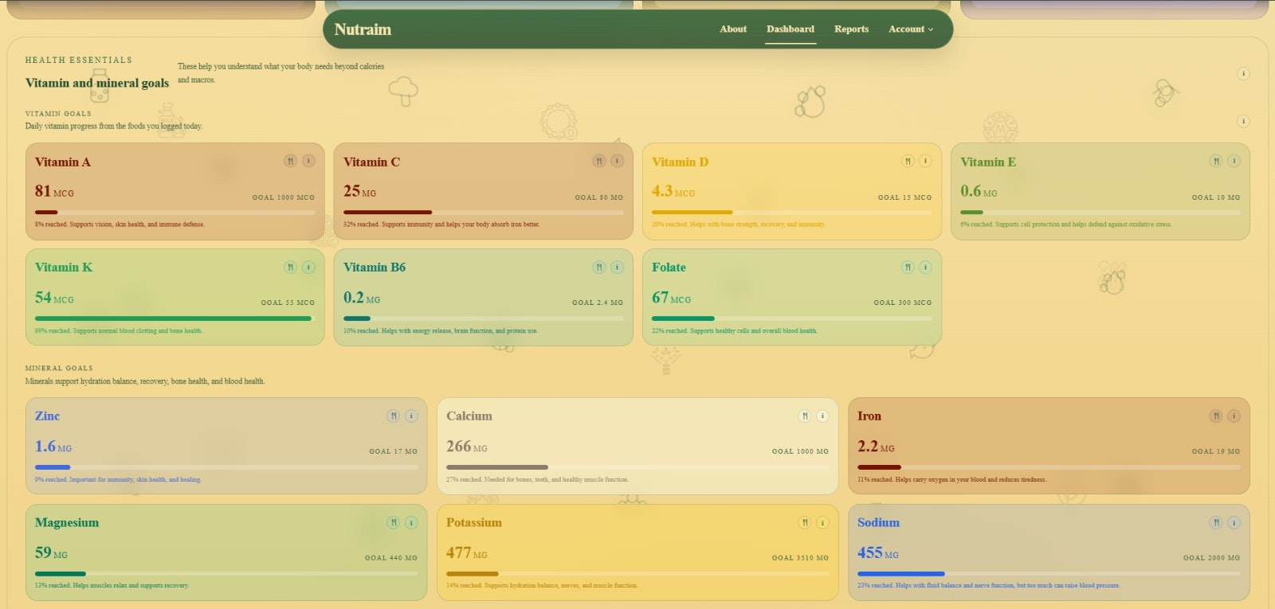This screenshot has height=609, width=1275.
Task: Show info for Vitamin C
Action: (x=617, y=161)
